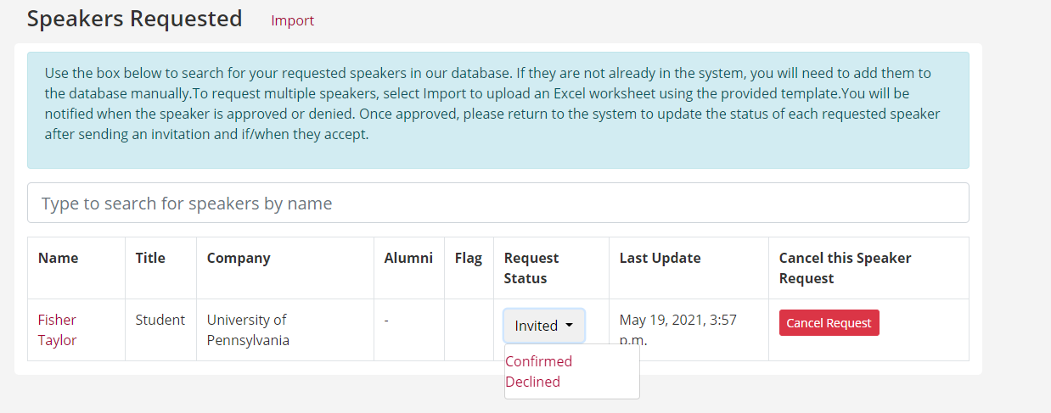
Task: Select Confirmed from the status menu
Action: coord(538,361)
